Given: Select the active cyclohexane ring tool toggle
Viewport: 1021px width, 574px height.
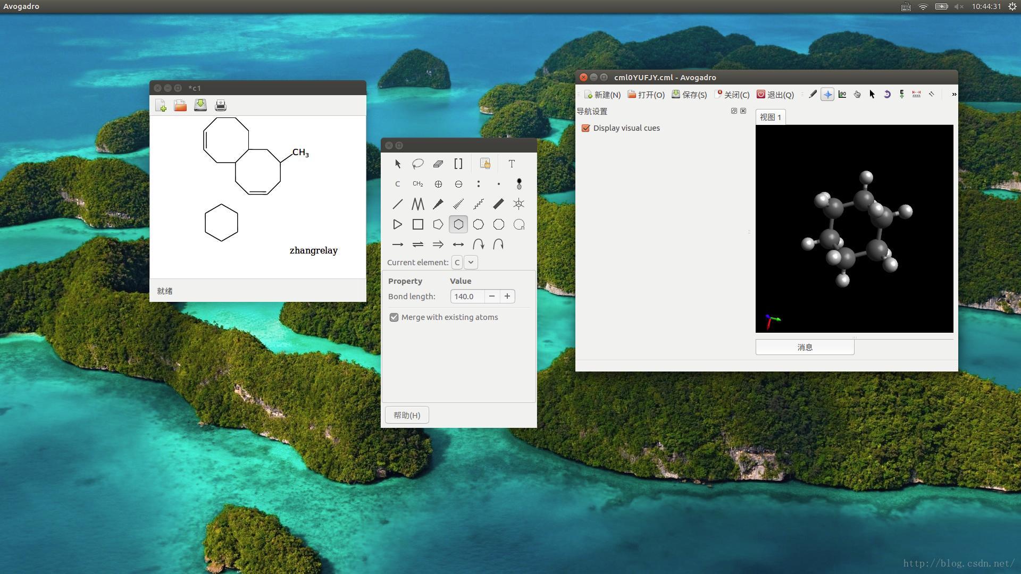Looking at the screenshot, I should point(458,224).
